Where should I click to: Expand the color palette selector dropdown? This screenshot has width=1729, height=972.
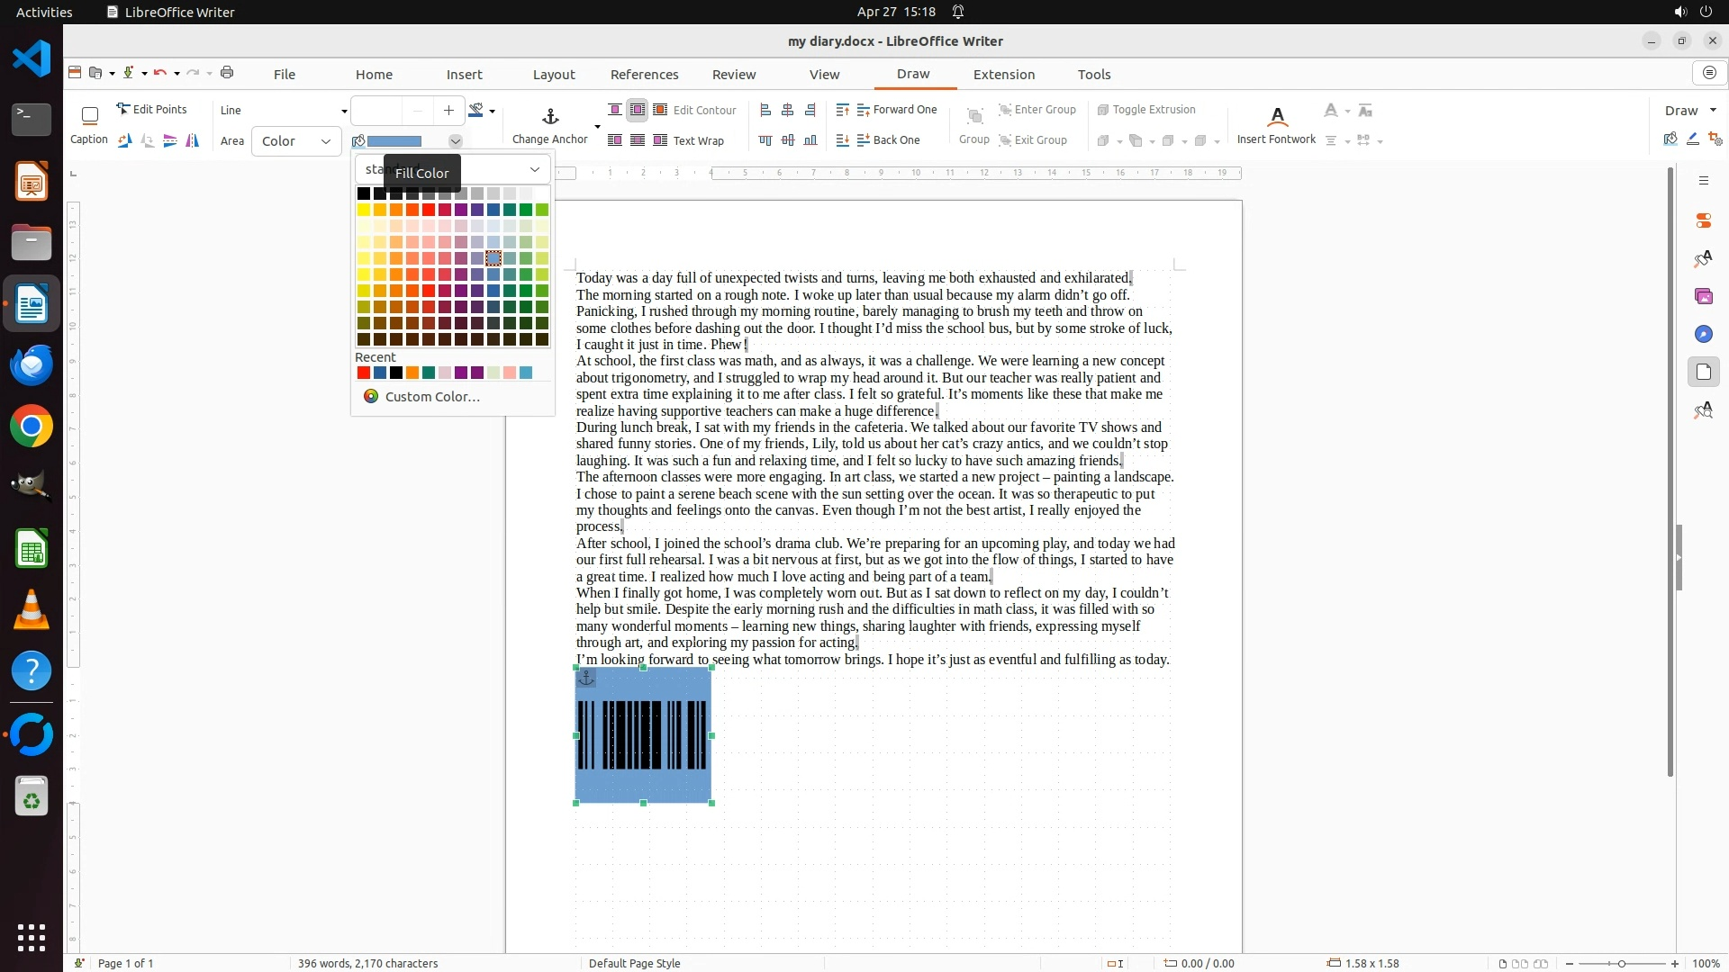(x=534, y=169)
